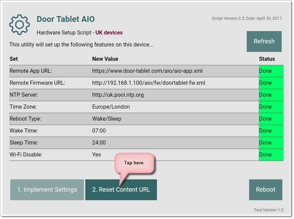Click the Tap here callout bubble
Viewport: 294px width, 219px height.
point(134,163)
